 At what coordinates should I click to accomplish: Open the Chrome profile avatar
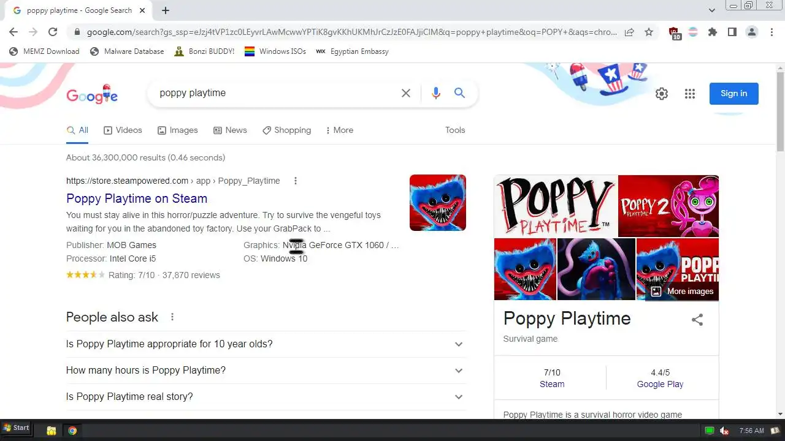[752, 32]
